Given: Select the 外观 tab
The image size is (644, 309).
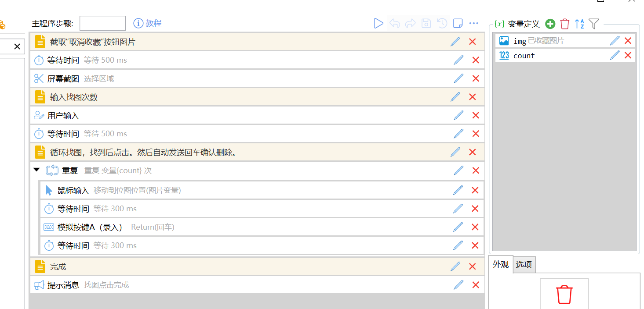Looking at the screenshot, I should pyautogui.click(x=501, y=265).
